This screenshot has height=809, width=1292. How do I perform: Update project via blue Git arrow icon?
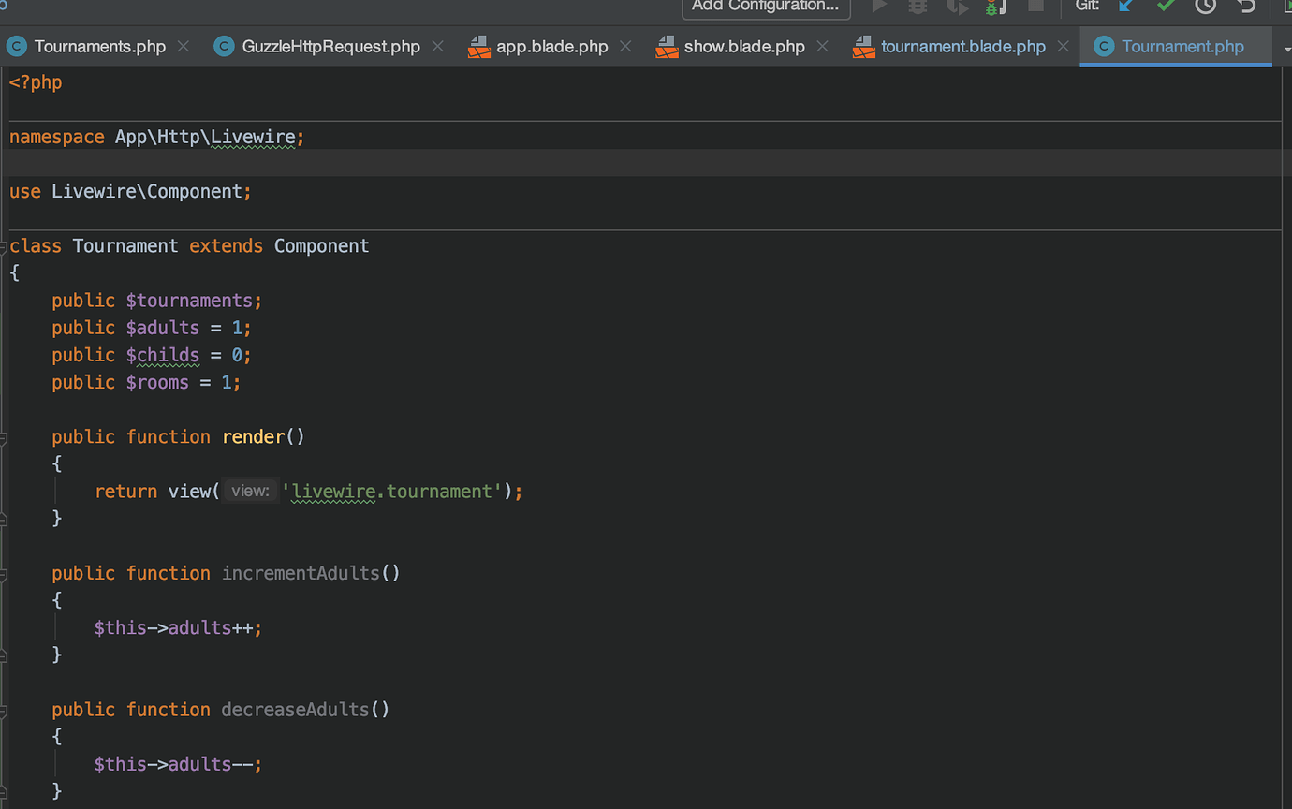tap(1125, 7)
